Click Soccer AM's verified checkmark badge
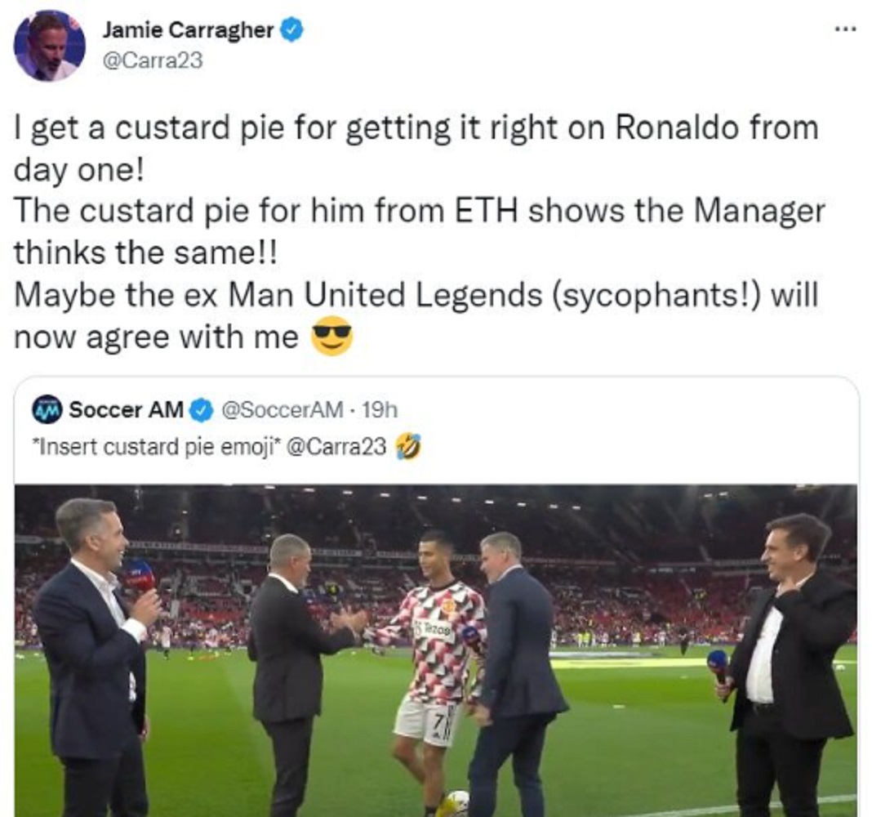Screen dimensions: 872x817 tap(202, 411)
